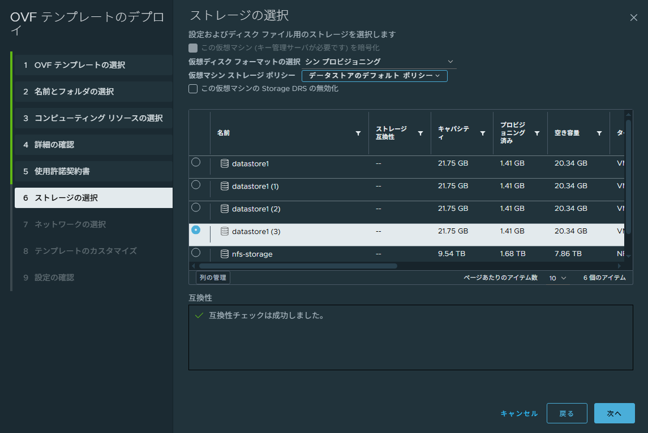Open the filter icon on the 名前 column
The image size is (648, 433).
click(x=358, y=133)
